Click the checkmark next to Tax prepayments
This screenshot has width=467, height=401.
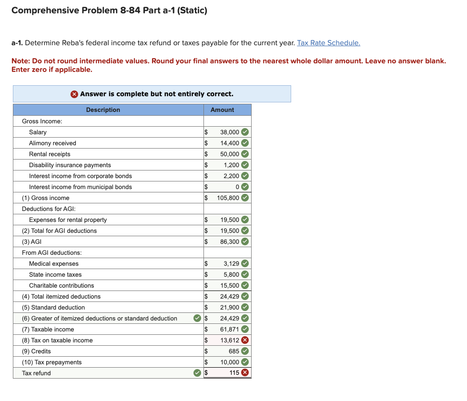244,362
